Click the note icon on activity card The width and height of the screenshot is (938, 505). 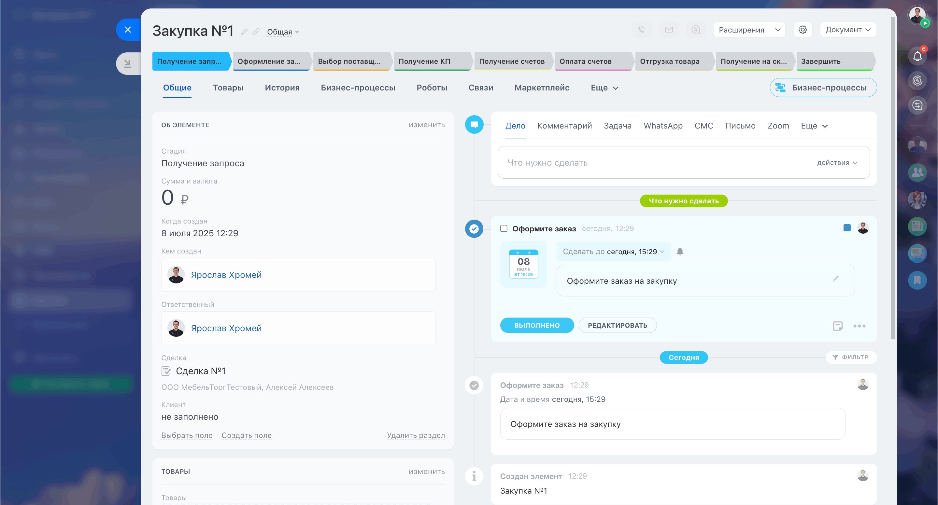click(837, 326)
